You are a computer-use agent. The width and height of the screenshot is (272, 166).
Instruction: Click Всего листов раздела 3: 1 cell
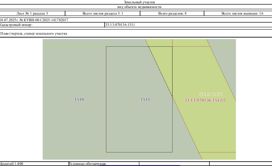[x=103, y=13]
